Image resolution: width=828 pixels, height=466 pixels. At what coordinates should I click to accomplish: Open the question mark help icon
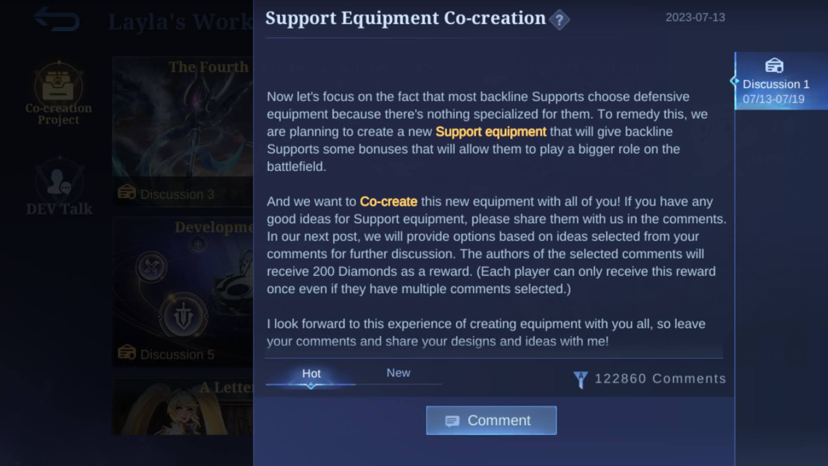coord(559,20)
